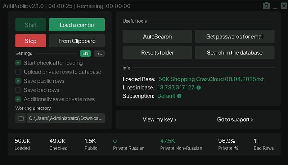Image resolution: width=288 pixels, height=165 pixels.
Task: Click info icon beside Lines in base
Action: point(199,88)
